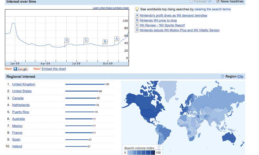
Task: Open 'Learn what these numbers mean' link
Action: click(111, 8)
